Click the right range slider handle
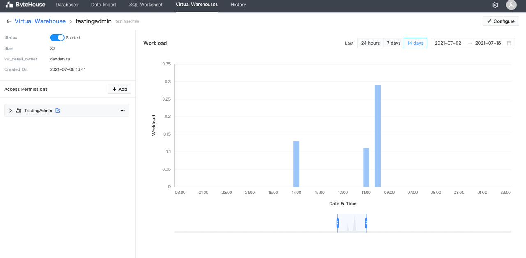 tap(366, 223)
